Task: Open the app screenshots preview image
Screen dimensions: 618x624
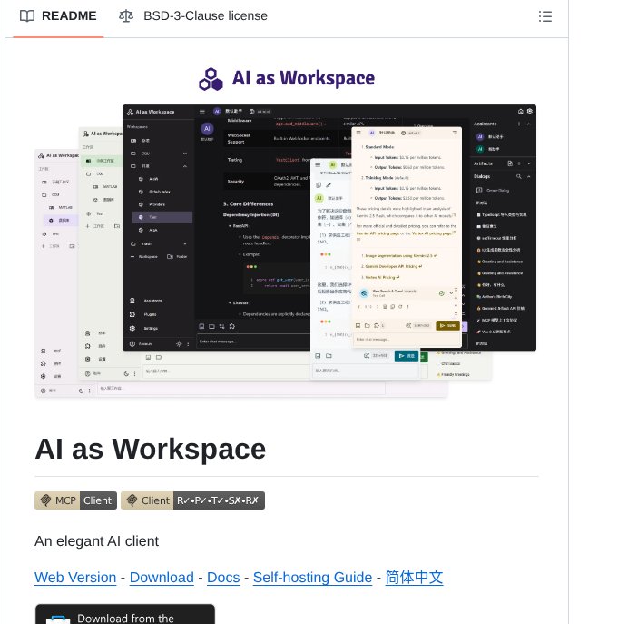Action: pos(286,251)
